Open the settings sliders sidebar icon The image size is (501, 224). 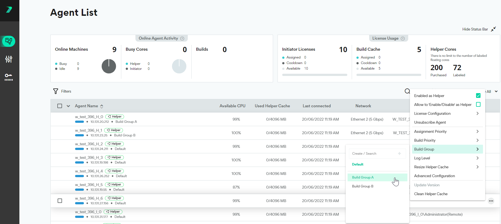[x=9, y=59]
